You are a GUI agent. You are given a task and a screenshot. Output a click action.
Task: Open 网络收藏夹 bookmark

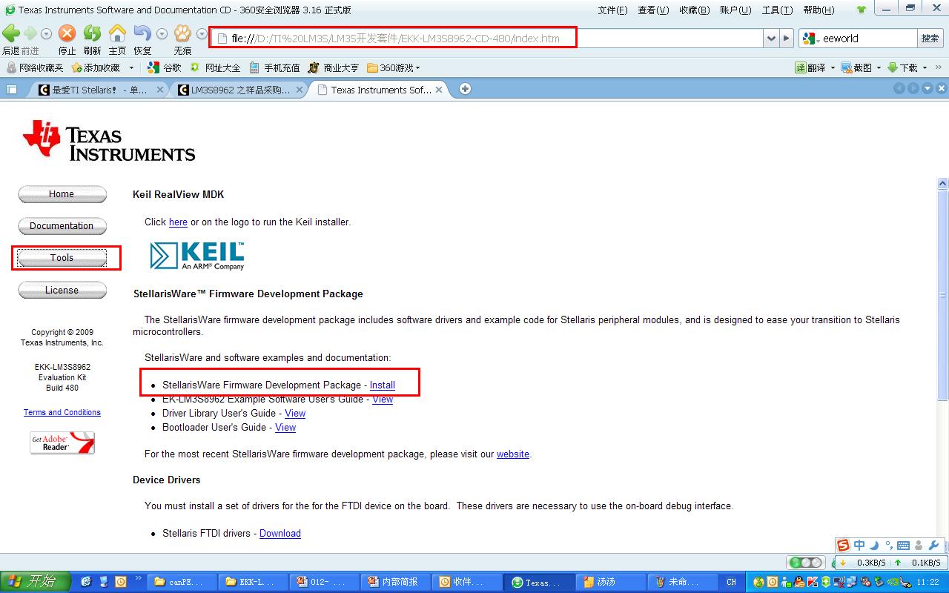tap(35, 67)
